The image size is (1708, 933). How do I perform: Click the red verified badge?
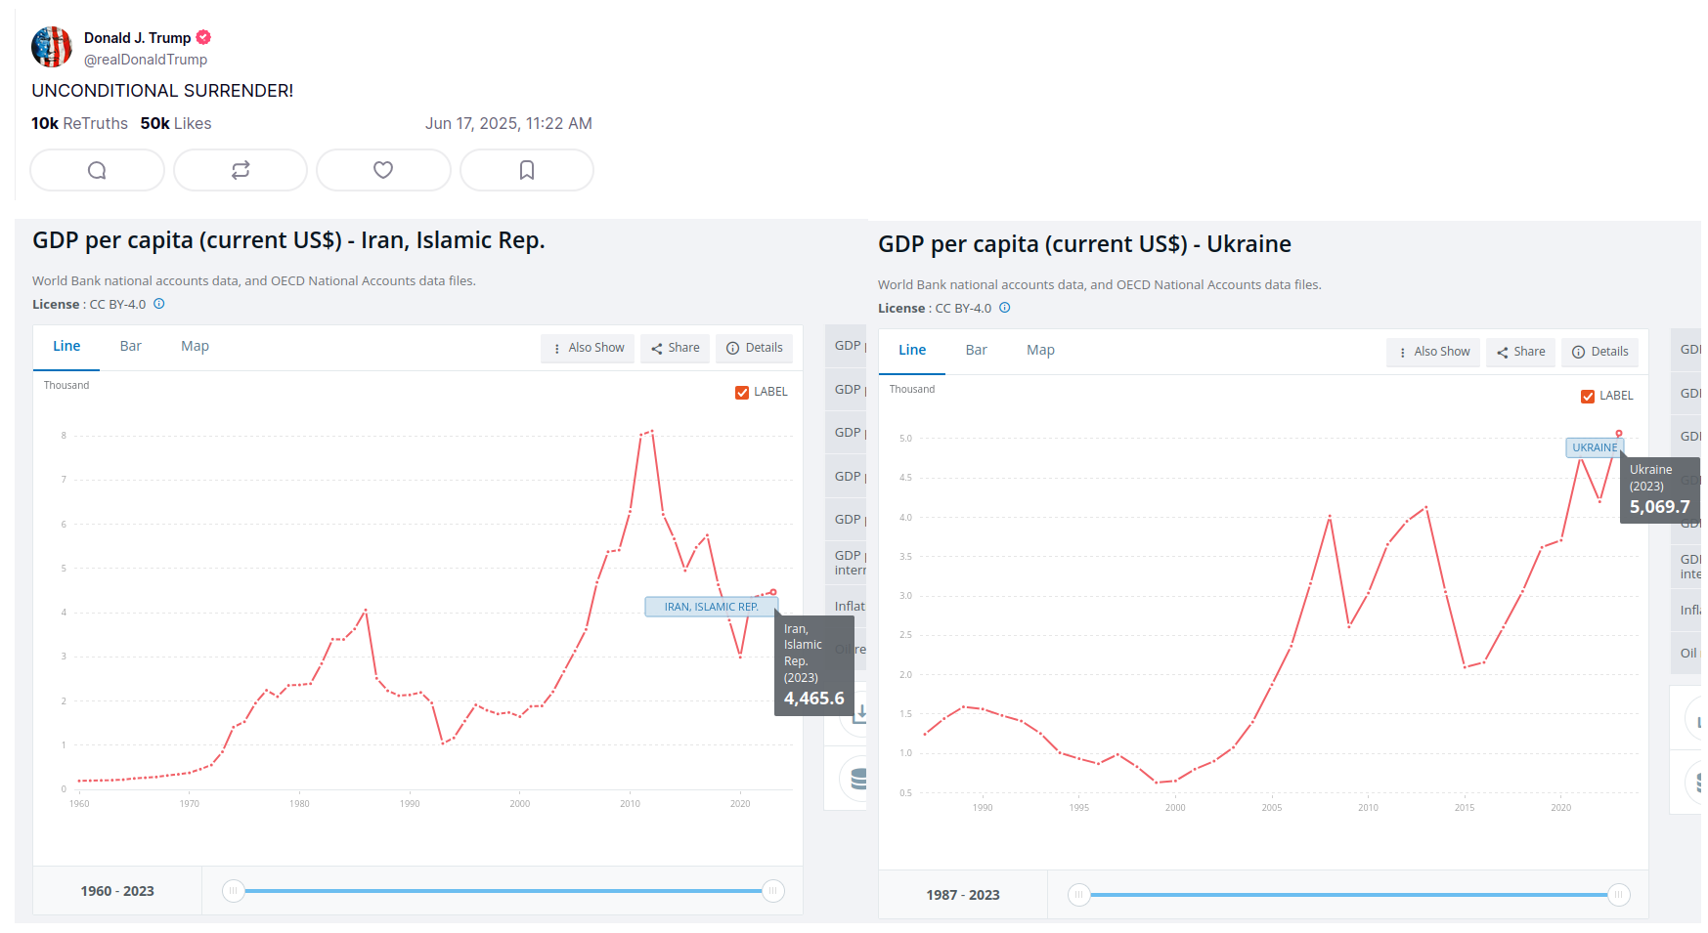[x=203, y=37]
